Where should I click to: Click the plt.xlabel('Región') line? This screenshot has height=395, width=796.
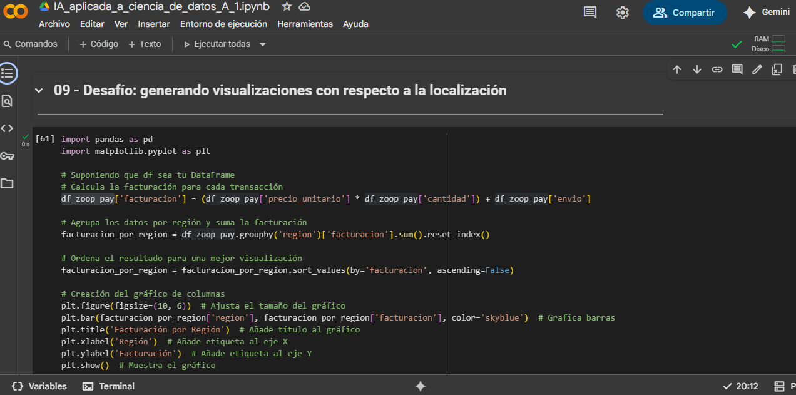click(x=175, y=341)
